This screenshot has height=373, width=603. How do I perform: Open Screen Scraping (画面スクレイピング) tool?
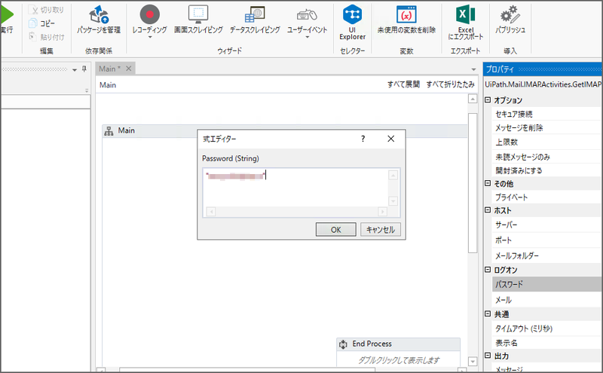[198, 20]
